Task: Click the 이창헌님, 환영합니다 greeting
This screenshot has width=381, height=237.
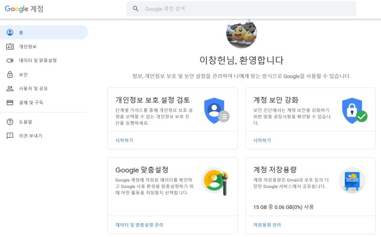Action: tap(241, 60)
